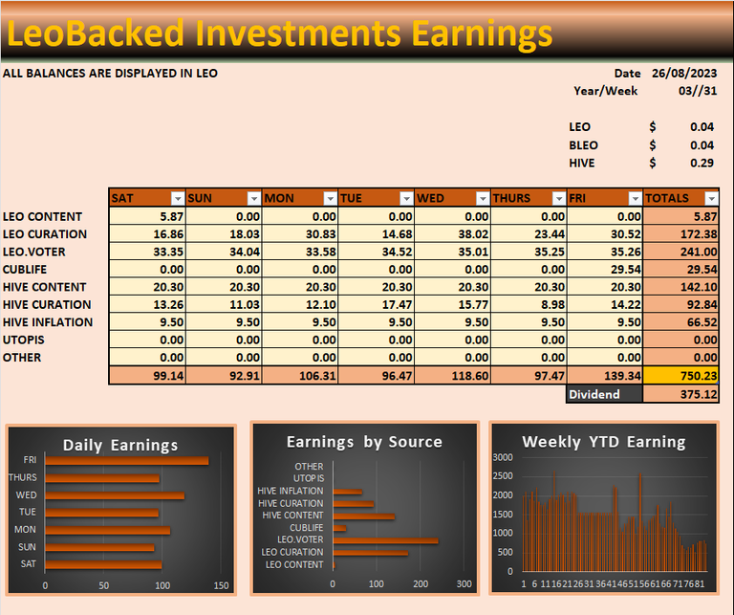Select Monday daily total 106.31
Screen dimensions: 734x615
pyautogui.click(x=300, y=376)
